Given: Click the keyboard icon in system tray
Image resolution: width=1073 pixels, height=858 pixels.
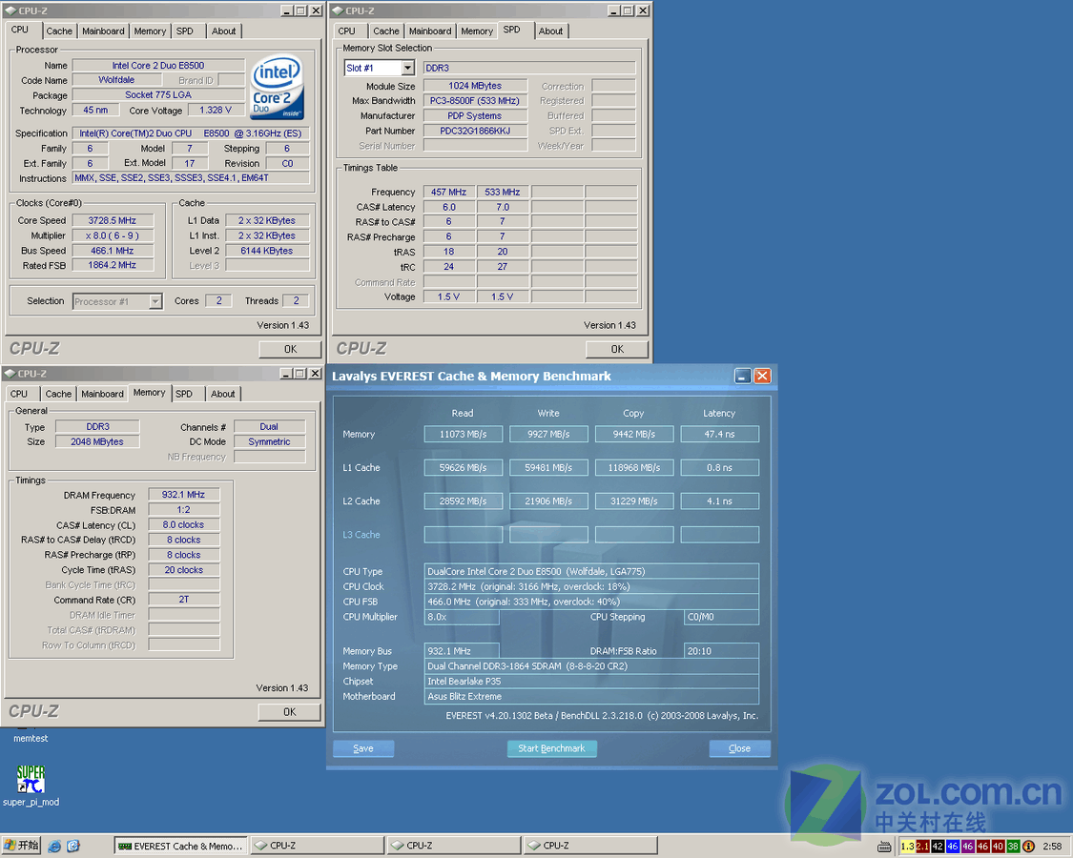Looking at the screenshot, I should pyautogui.click(x=884, y=848).
